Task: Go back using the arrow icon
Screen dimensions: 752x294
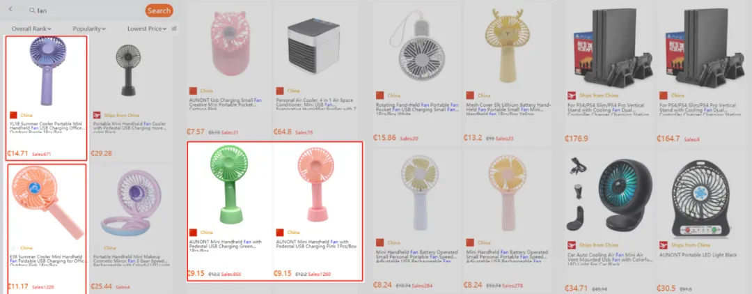Action: [x=10, y=10]
